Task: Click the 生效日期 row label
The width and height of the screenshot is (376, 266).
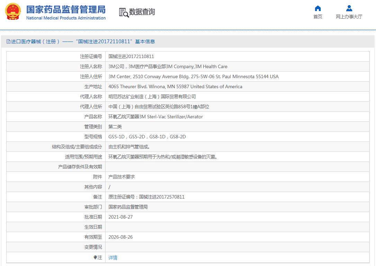Action: click(x=93, y=227)
